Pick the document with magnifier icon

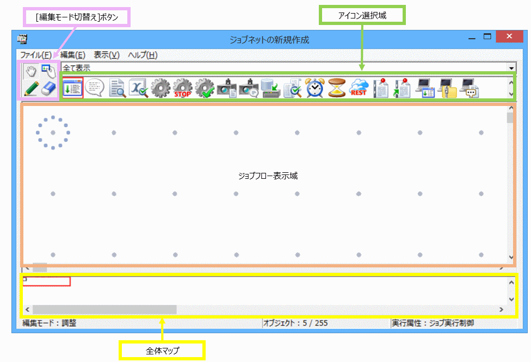(117, 88)
